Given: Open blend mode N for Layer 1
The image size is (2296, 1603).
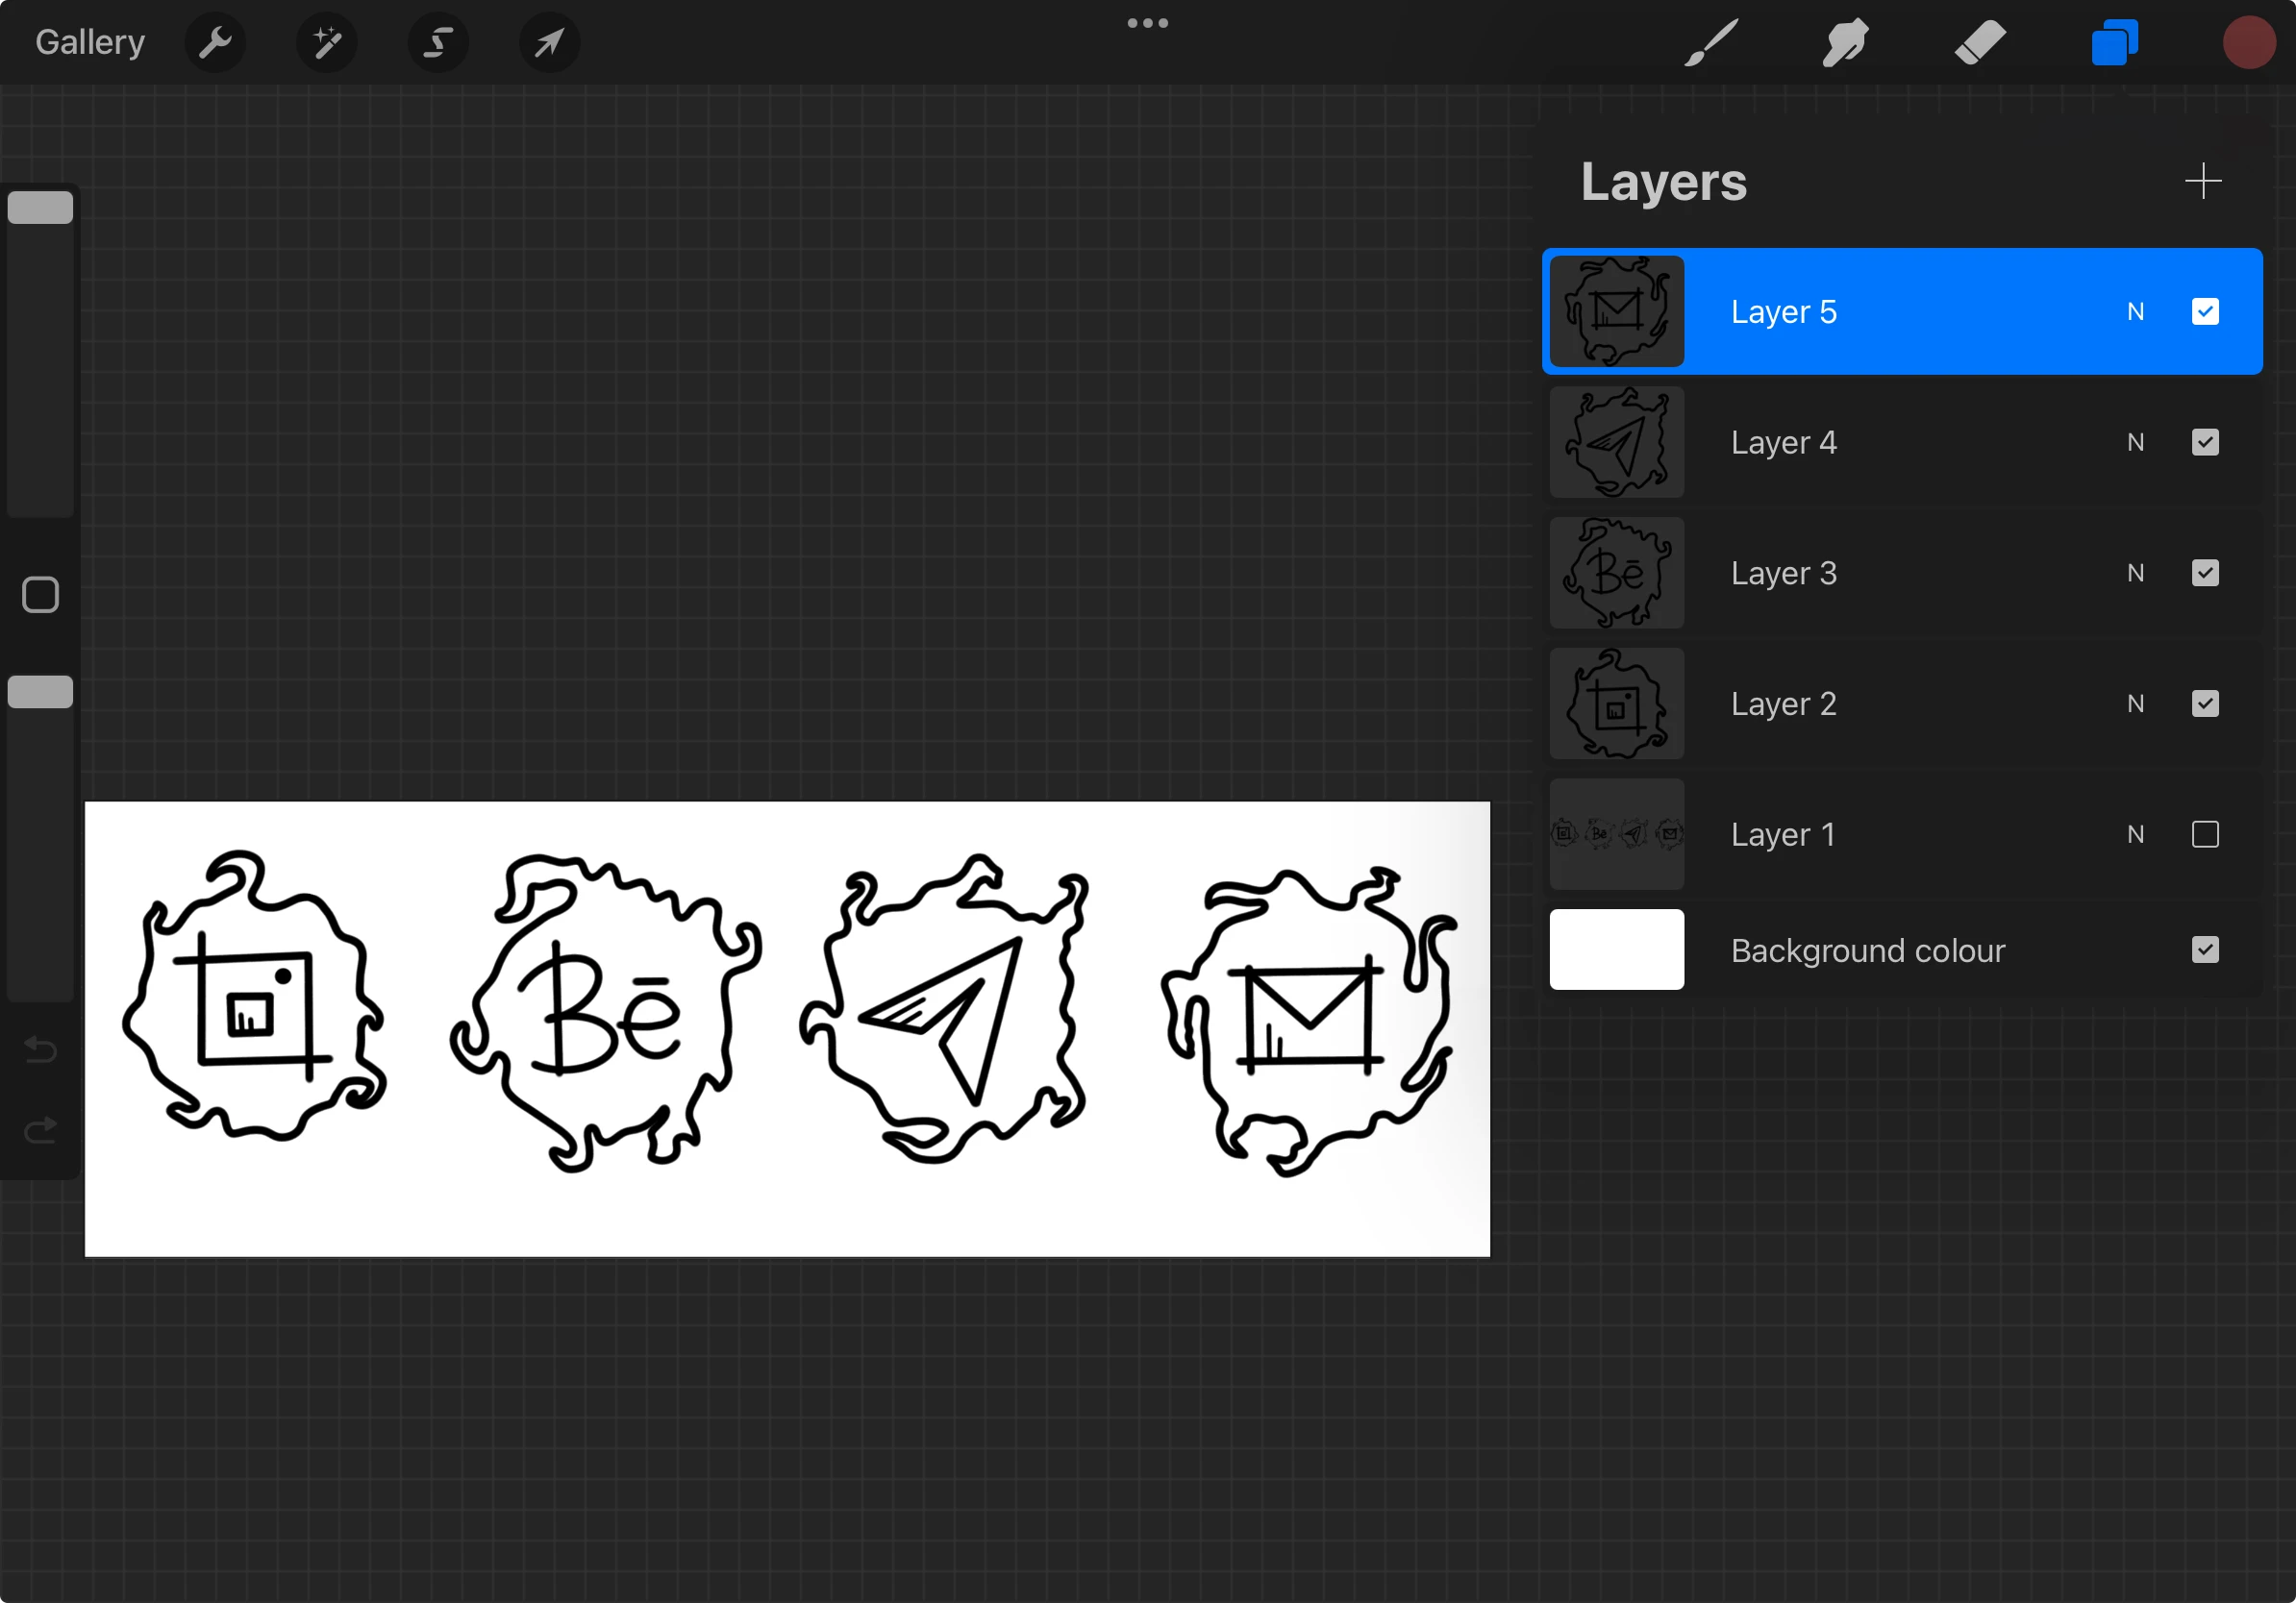Looking at the screenshot, I should click(2136, 834).
